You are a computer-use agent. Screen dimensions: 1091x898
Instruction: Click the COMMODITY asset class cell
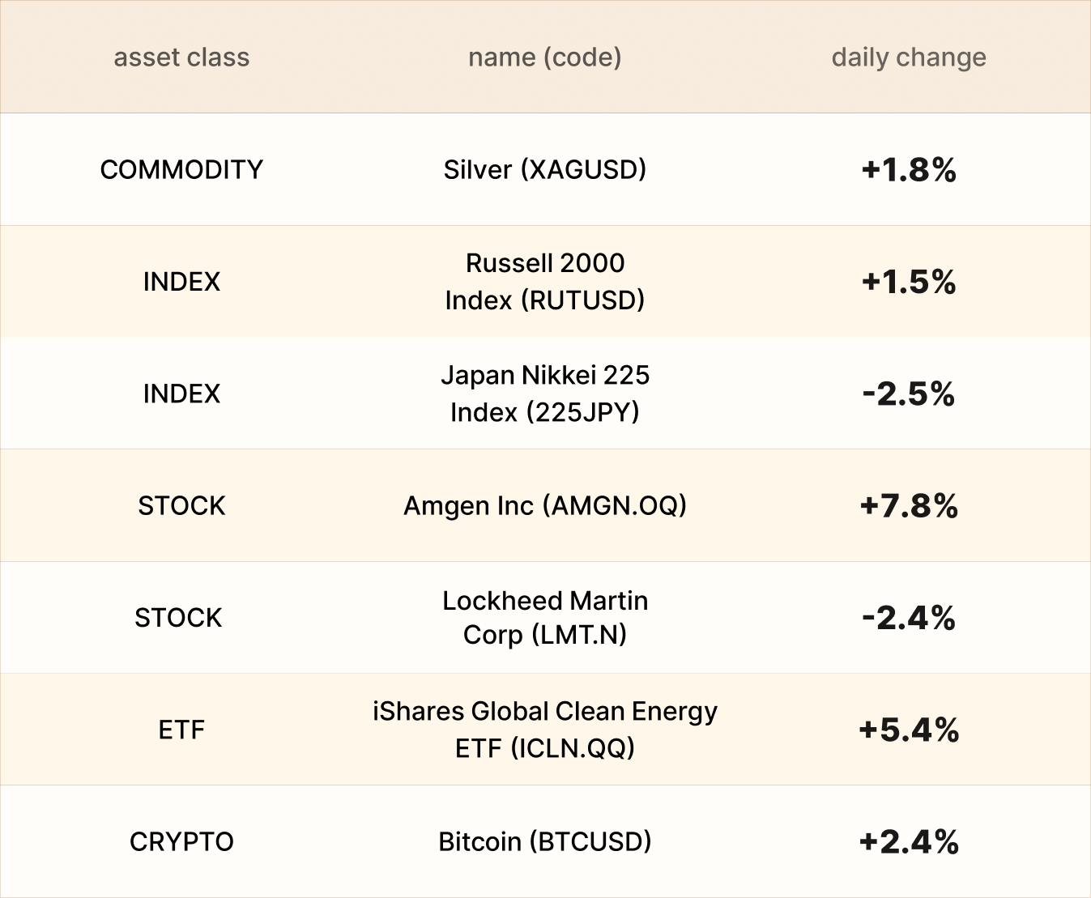[181, 169]
